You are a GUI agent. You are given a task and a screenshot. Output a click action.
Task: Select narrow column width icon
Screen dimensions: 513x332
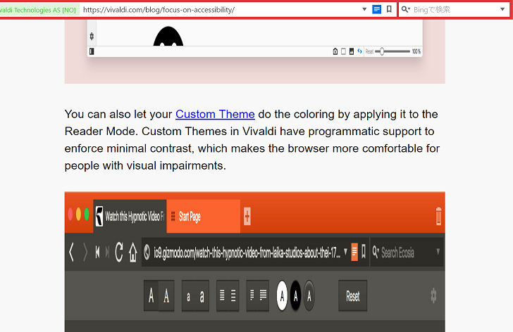(252, 295)
